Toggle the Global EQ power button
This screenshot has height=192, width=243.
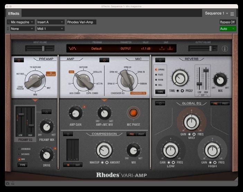160,103
